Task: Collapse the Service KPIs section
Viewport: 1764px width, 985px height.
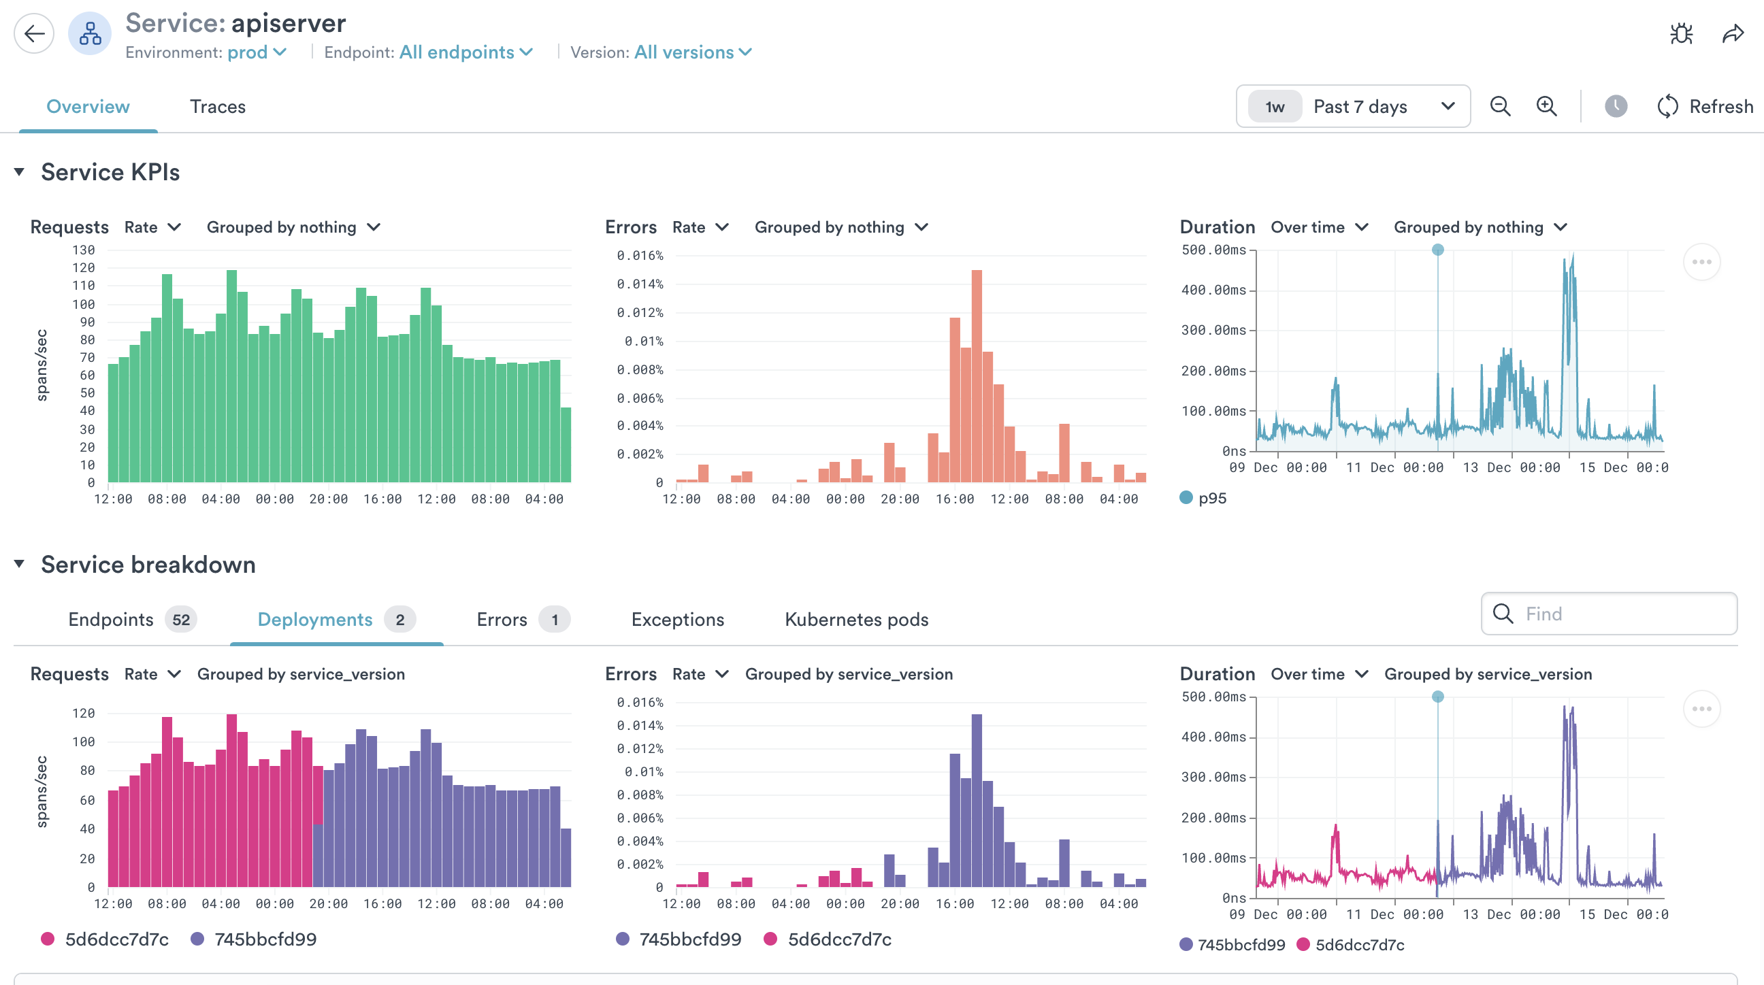Action: pos(19,172)
